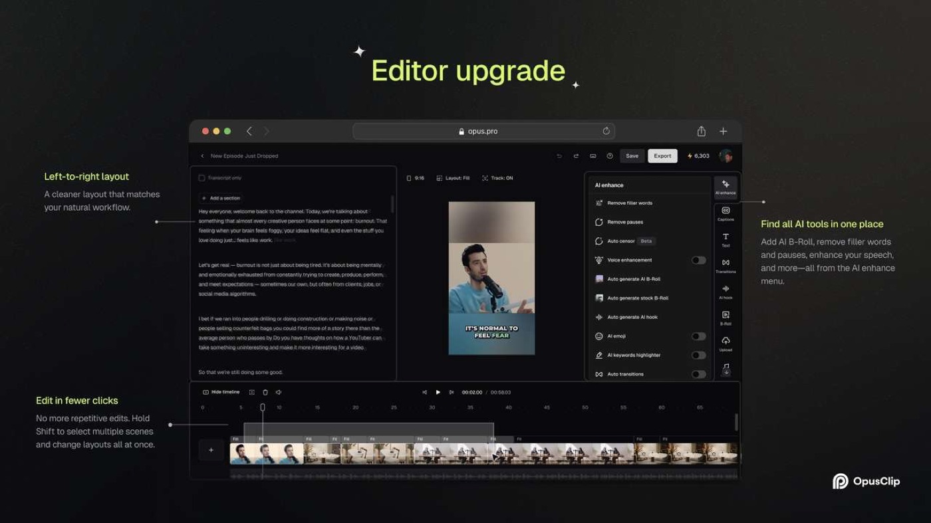
Task: Skip to the next scene in playback controls
Action: click(x=452, y=392)
